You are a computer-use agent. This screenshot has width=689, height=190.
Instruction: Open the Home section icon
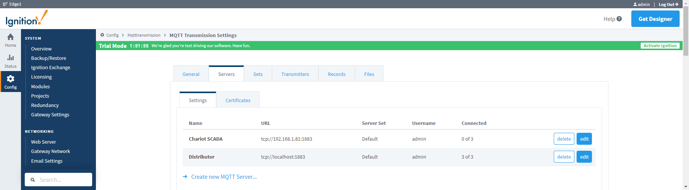pyautogui.click(x=10, y=37)
